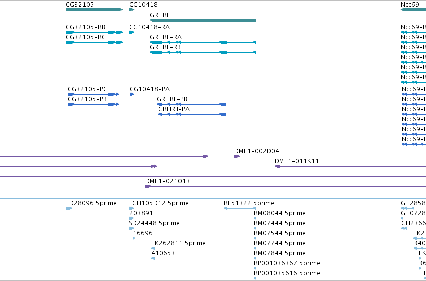
Task: Select the GRHRII-PA protein feature glyph
Action: click(192, 114)
